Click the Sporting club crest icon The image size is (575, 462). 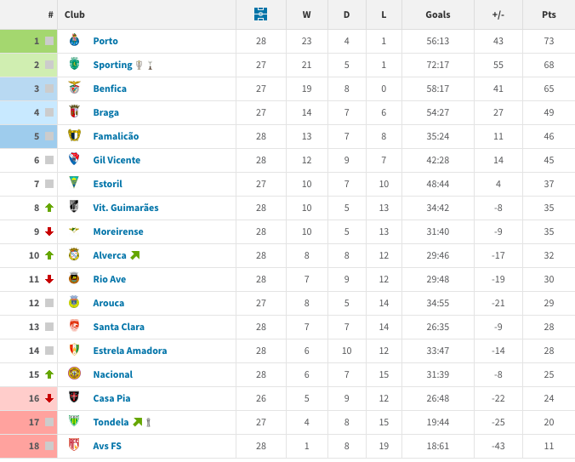74,65
